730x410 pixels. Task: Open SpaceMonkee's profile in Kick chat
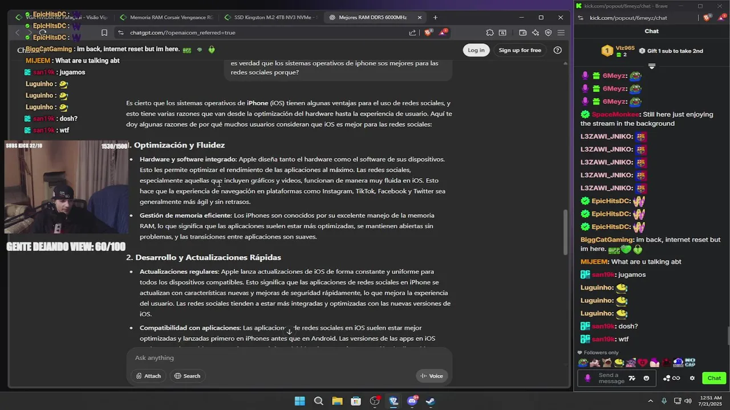pyautogui.click(x=615, y=114)
